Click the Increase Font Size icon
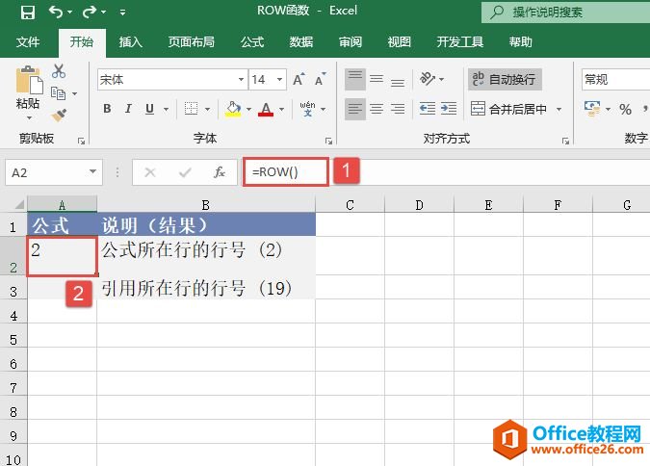This screenshot has width=650, height=466. pyautogui.click(x=299, y=79)
